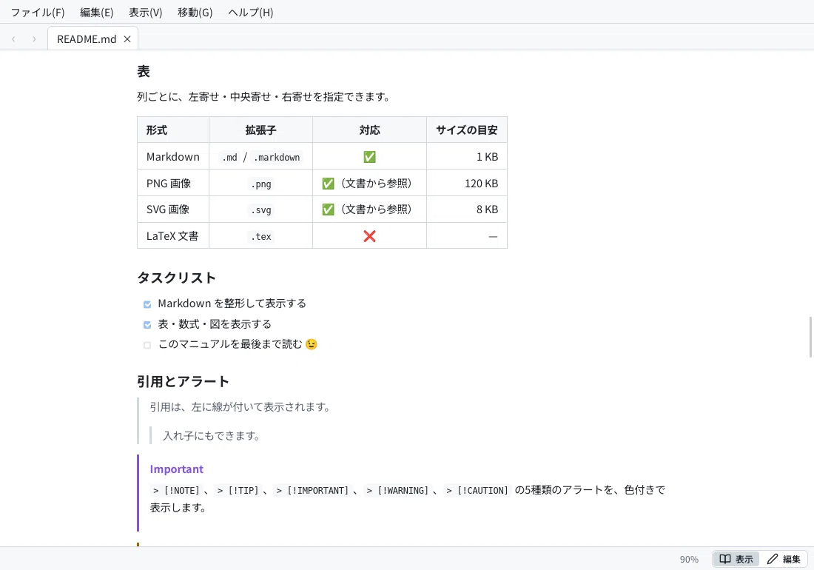
Task: Click the sentence 列ごとに、左寄せ・中央寄せ・右寄せを指定できます。
Action: [x=264, y=96]
